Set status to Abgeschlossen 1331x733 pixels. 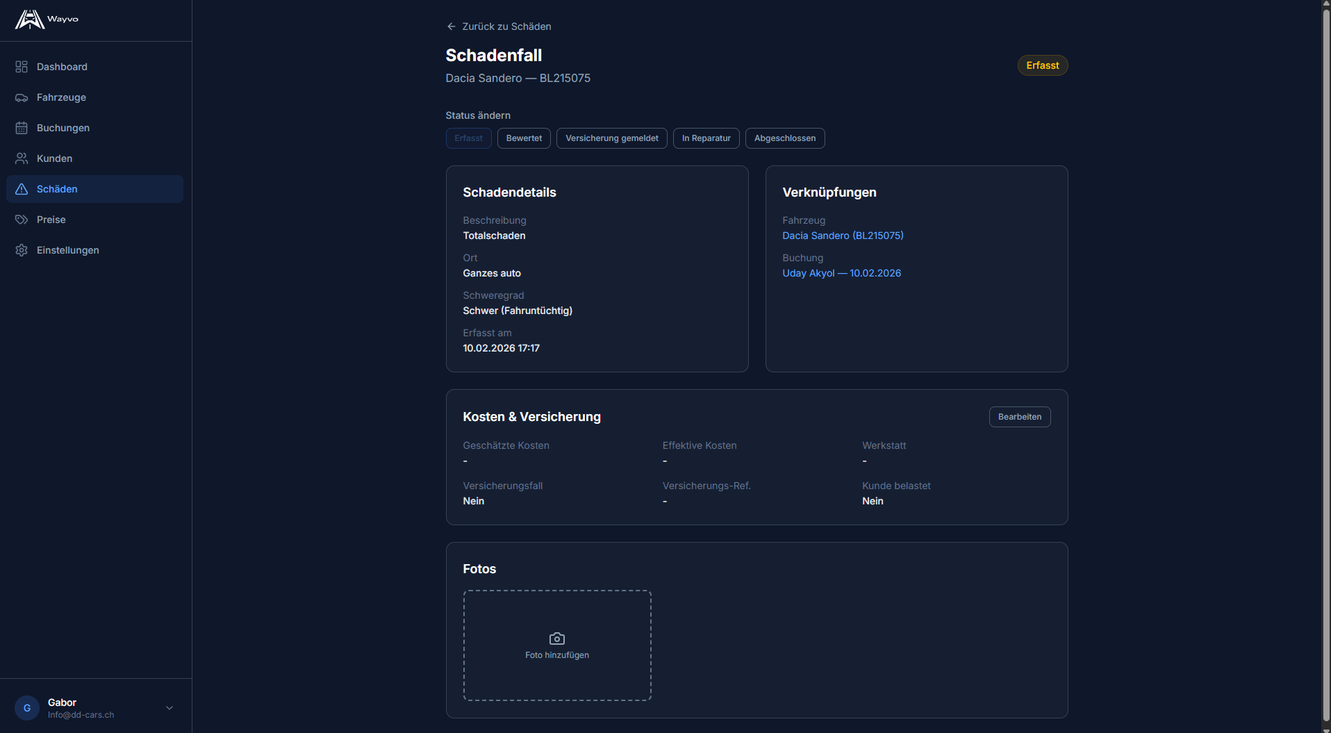784,138
